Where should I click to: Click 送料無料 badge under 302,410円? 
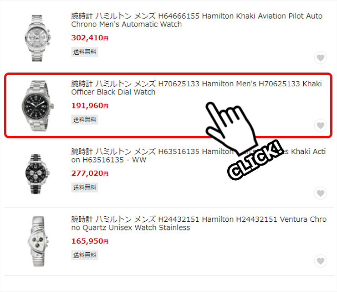pyautogui.click(x=85, y=52)
